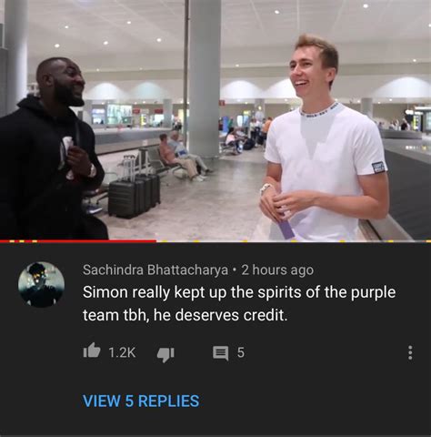
Task: Select the comment line 'team tbh, he deserves credit.'
Action: [185, 316]
